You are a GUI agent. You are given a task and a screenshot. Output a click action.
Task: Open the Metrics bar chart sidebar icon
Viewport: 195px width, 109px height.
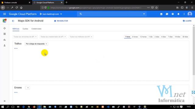[5, 40]
